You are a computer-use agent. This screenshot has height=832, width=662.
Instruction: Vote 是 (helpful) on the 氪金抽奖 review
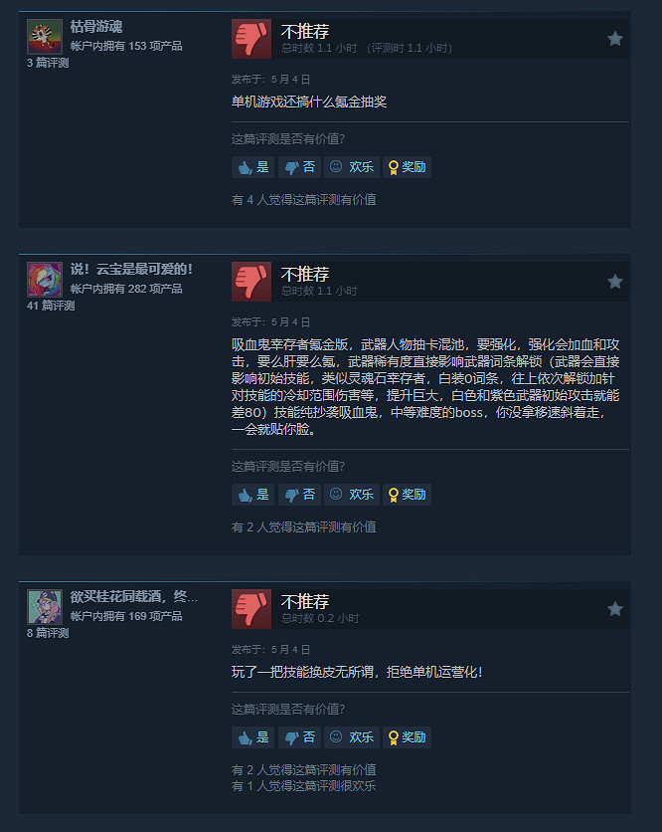[252, 167]
